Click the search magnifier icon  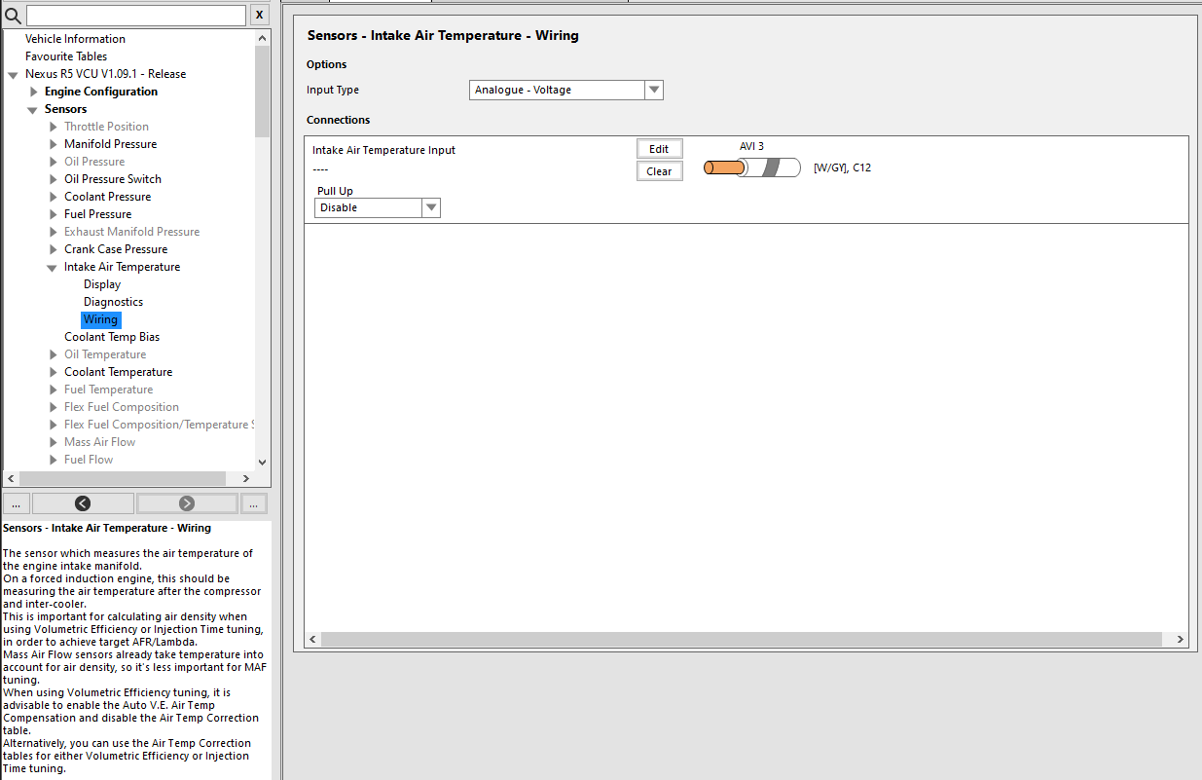[13, 16]
